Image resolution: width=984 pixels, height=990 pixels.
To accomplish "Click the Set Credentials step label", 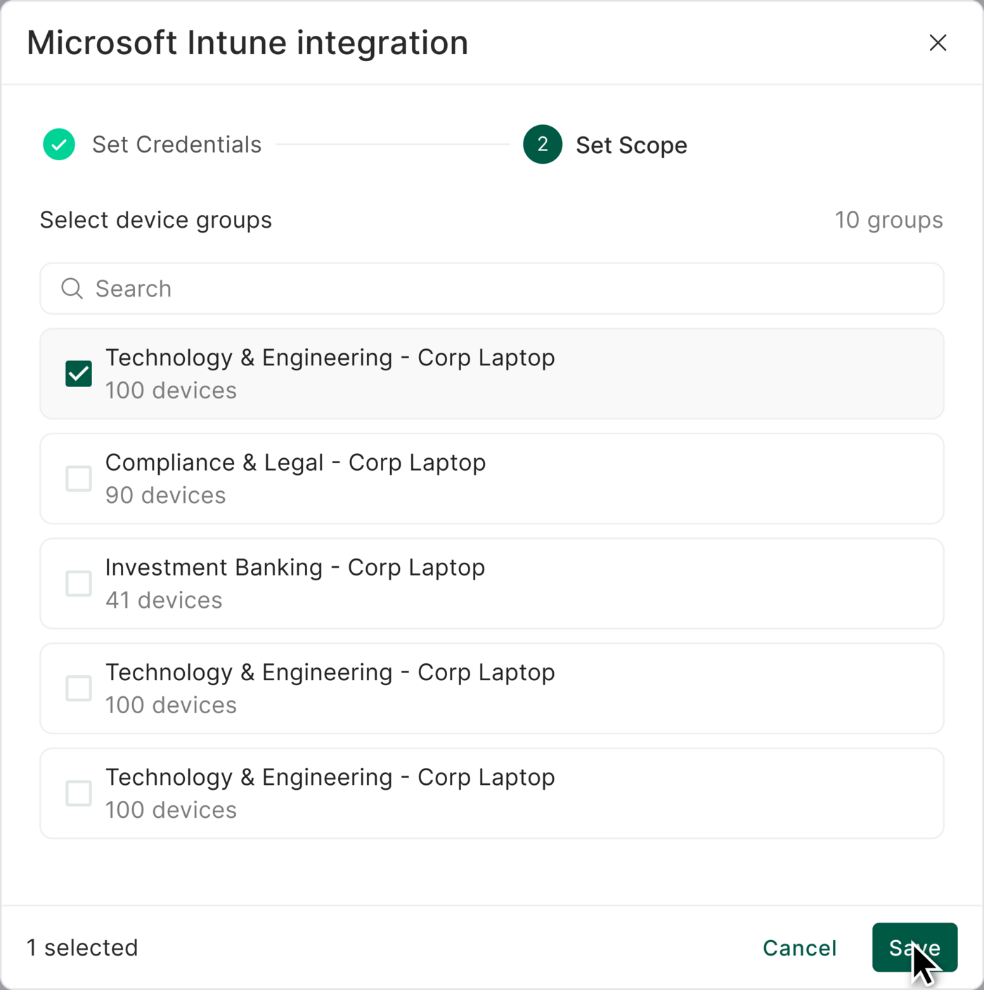I will click(x=177, y=145).
